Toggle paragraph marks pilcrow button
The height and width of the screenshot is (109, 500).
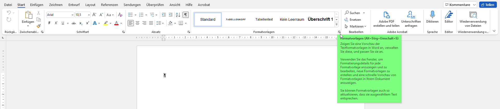(x=186, y=15)
